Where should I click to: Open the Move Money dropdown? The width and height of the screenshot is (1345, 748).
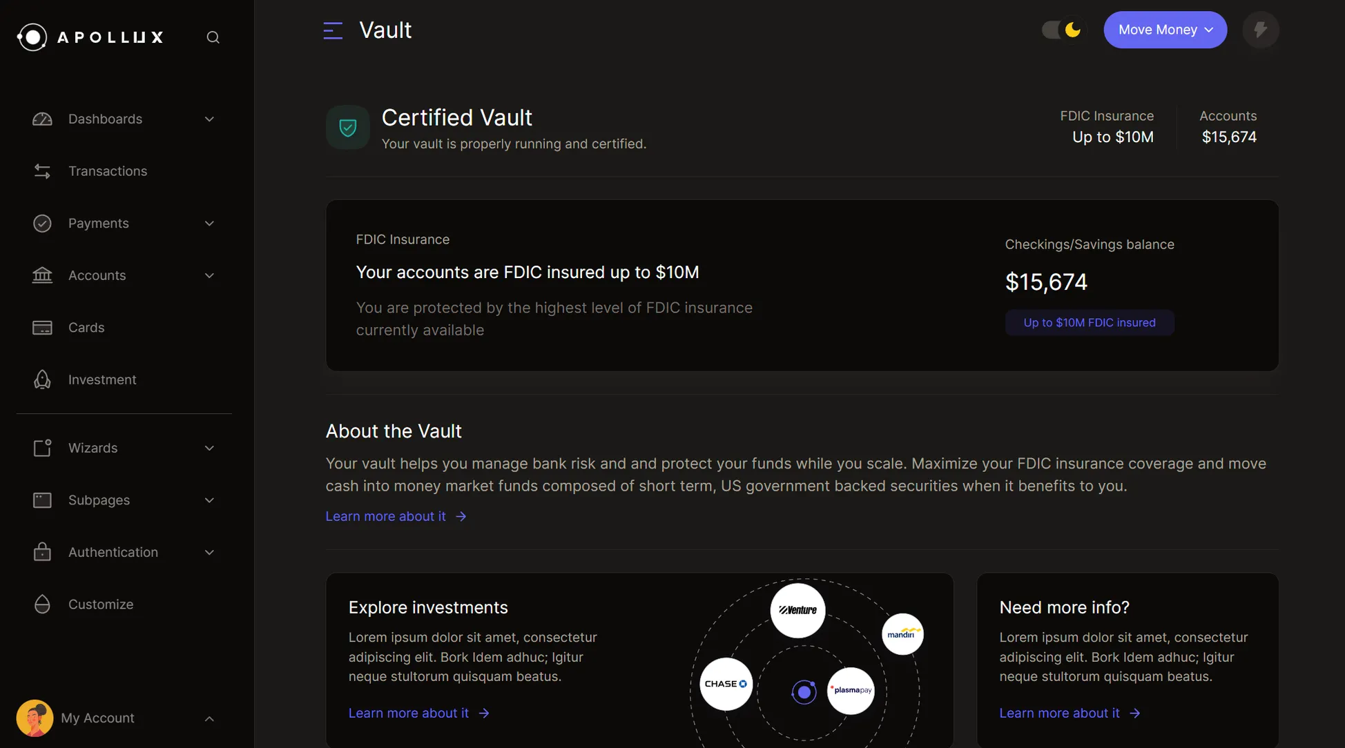(x=1165, y=30)
